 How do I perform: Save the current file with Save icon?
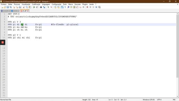pos(8,7)
